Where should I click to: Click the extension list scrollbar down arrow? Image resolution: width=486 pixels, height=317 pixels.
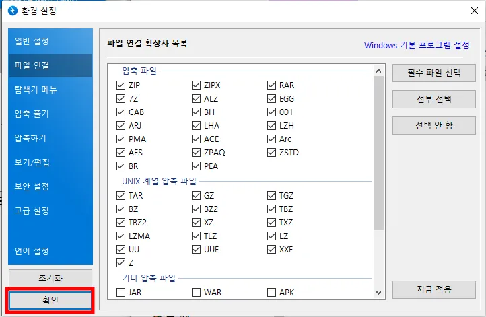click(x=378, y=293)
